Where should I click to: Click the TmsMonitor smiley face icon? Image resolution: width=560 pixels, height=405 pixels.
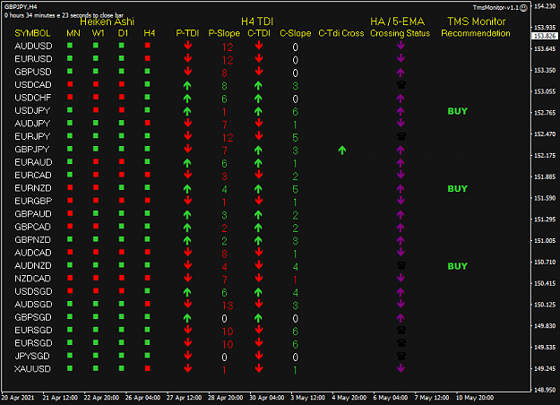pos(523,8)
